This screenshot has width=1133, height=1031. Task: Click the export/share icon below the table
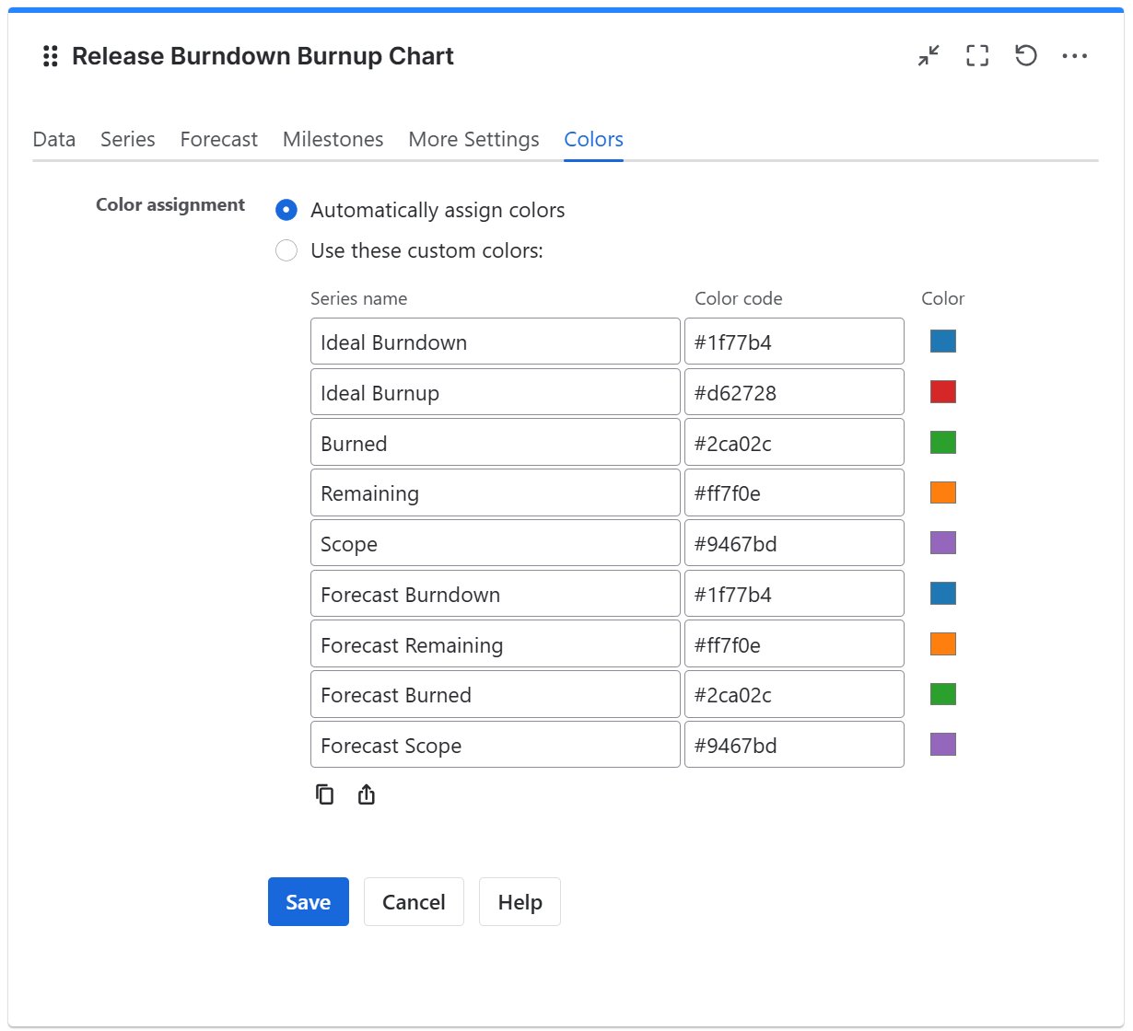[366, 794]
